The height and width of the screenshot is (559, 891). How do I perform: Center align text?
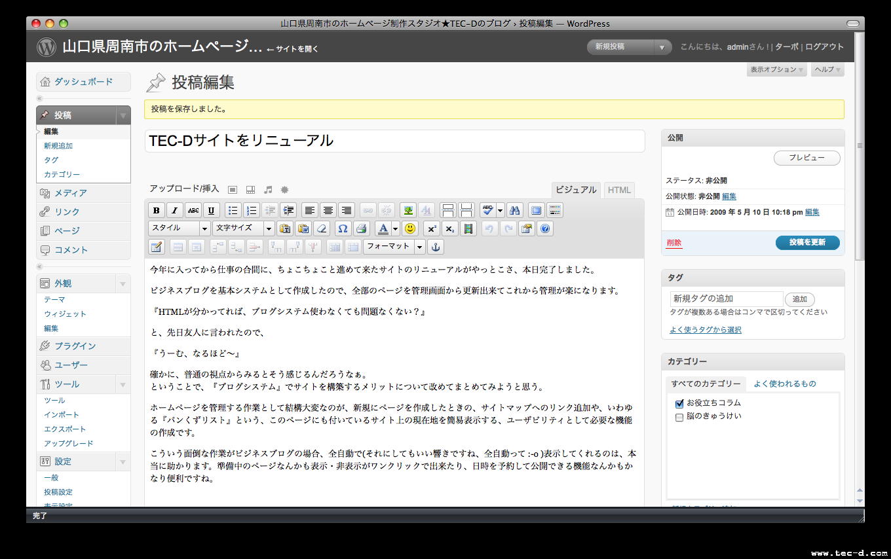tap(328, 210)
